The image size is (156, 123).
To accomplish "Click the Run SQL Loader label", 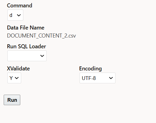I will coord(26,46).
